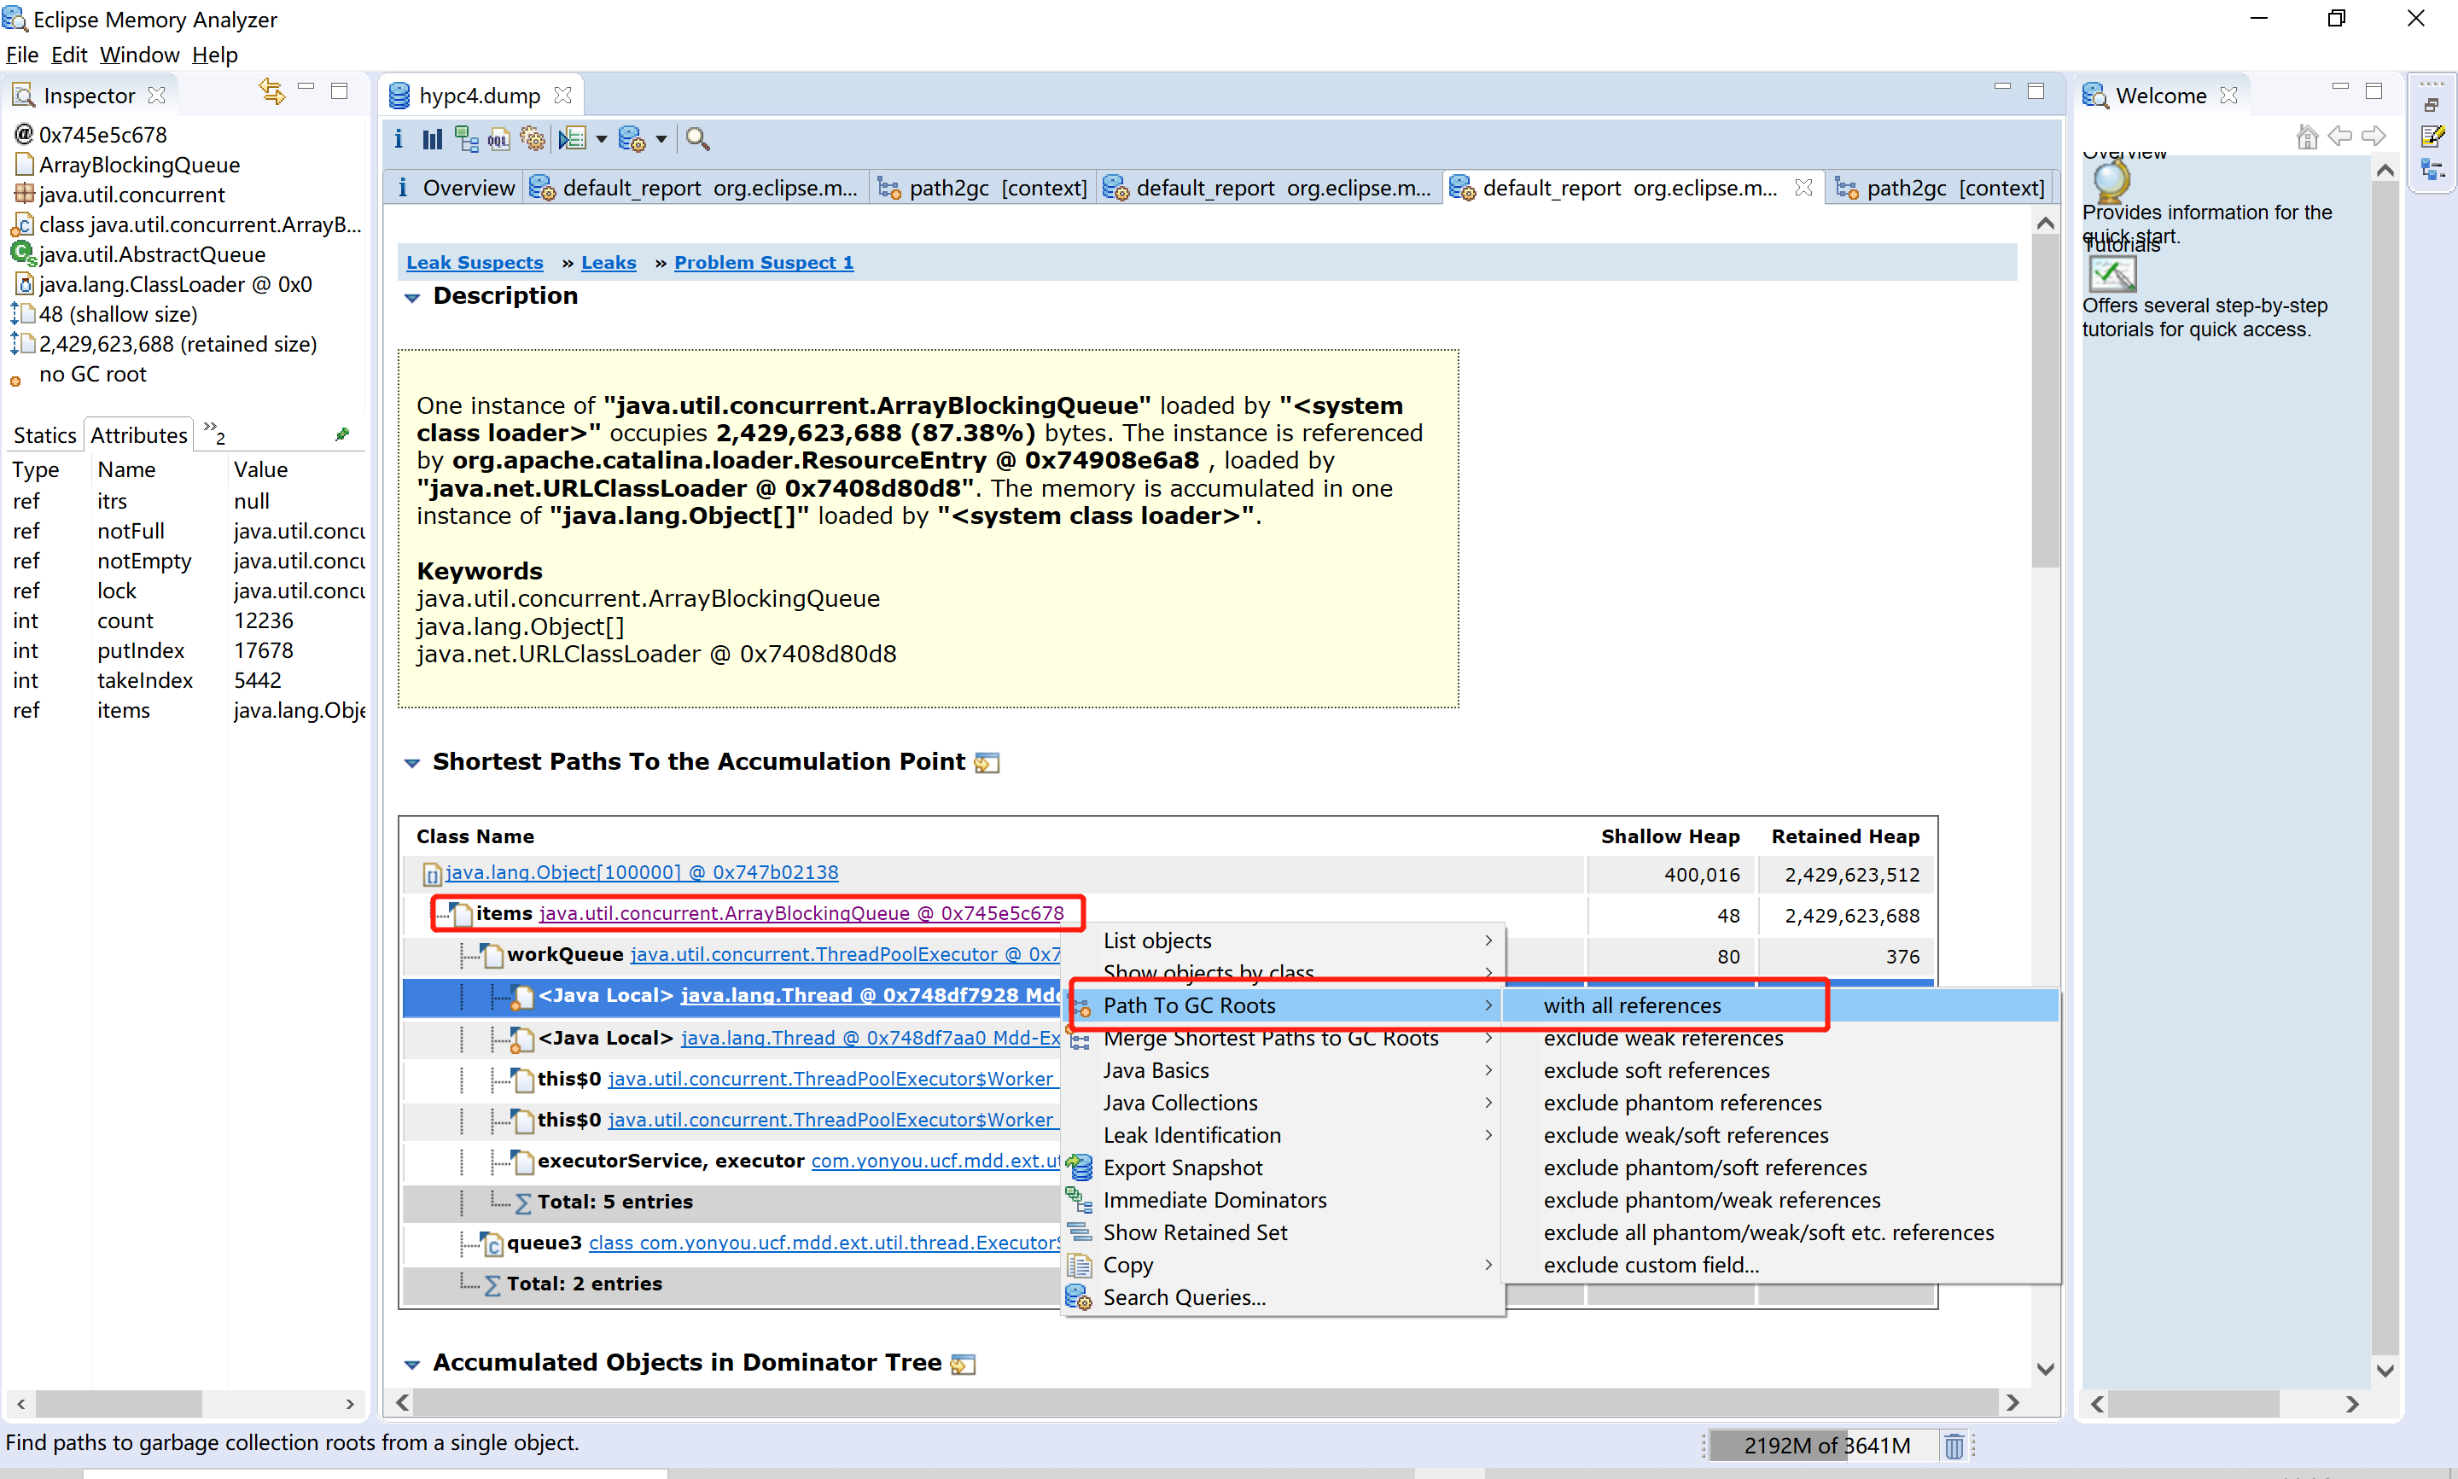Open the Run Expert System Test dropdown arrow
Viewport: 2458px width, 1479px height.
[x=602, y=139]
